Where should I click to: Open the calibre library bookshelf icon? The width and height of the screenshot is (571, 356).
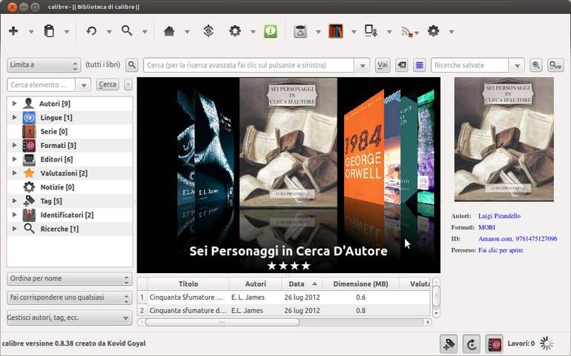[336, 31]
